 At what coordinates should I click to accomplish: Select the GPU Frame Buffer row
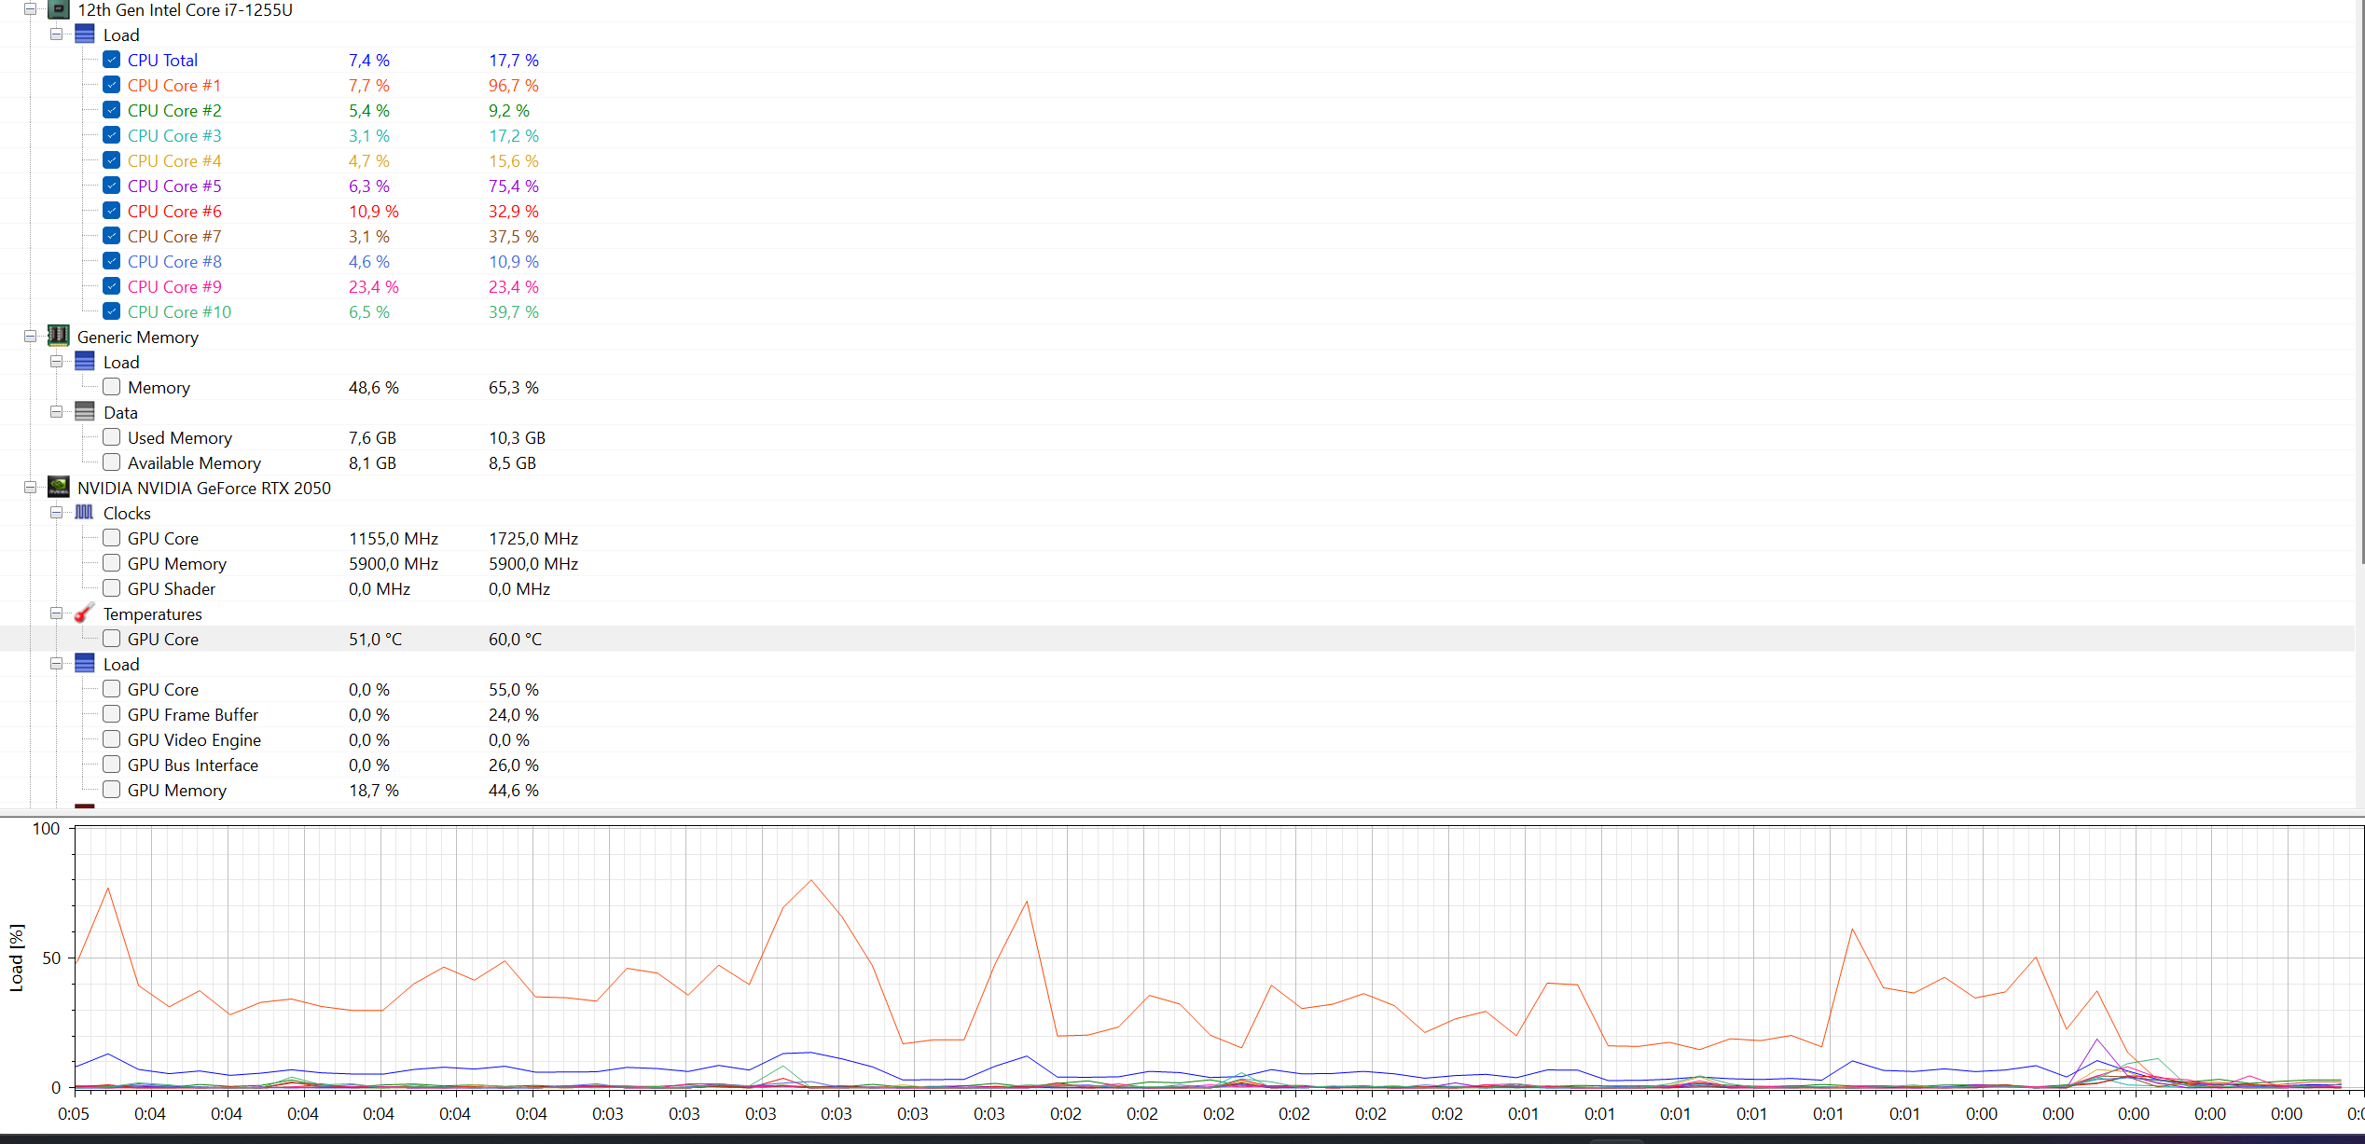coord(193,715)
